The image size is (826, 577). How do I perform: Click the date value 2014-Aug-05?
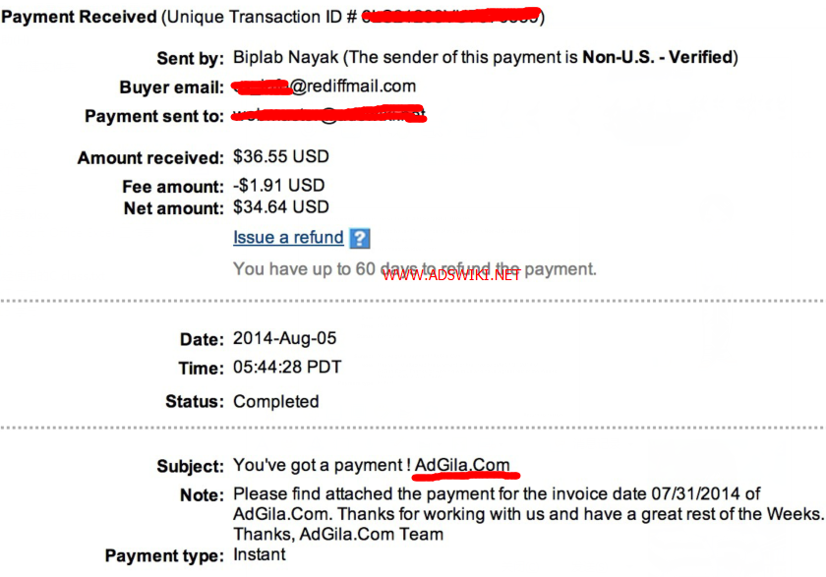pyautogui.click(x=284, y=338)
